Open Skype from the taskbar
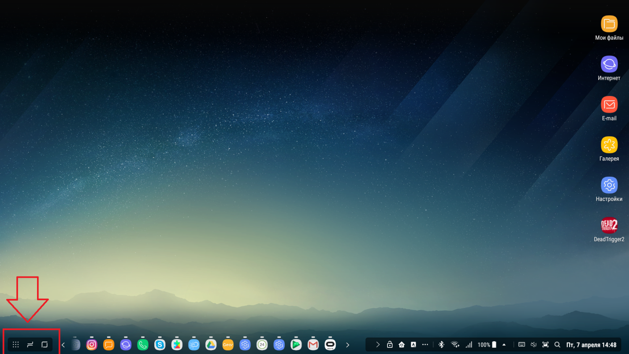The height and width of the screenshot is (354, 629). (x=160, y=345)
